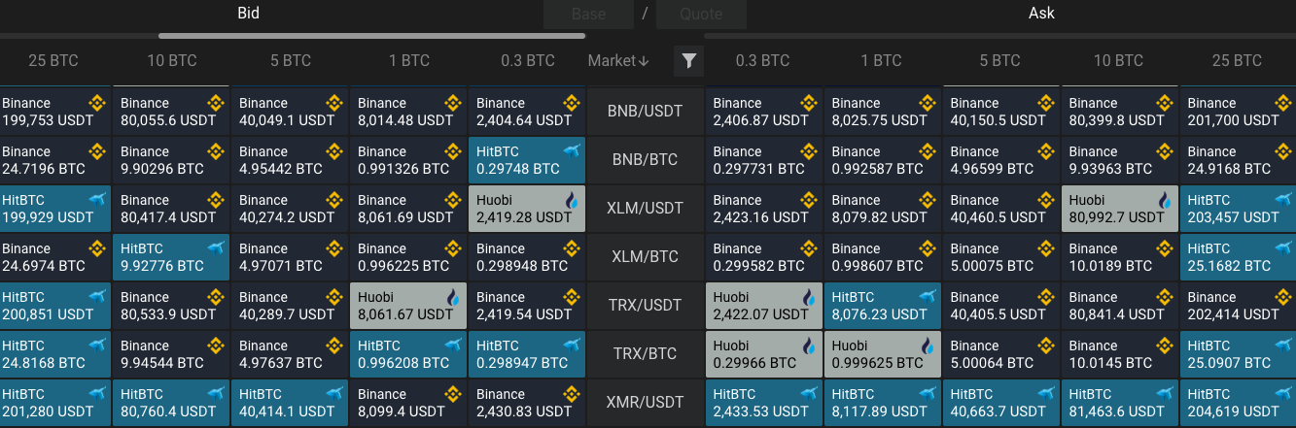The height and width of the screenshot is (428, 1296).
Task: Click the Huobi logo in the 0.29966 BTC cell
Action: point(809,346)
